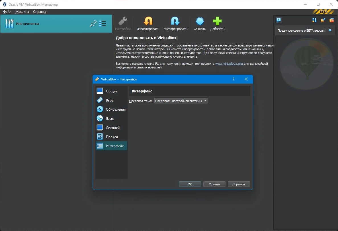Viewport: 338px width, 231px height.
Task: Confirm settings with OK button
Action: 190,184
